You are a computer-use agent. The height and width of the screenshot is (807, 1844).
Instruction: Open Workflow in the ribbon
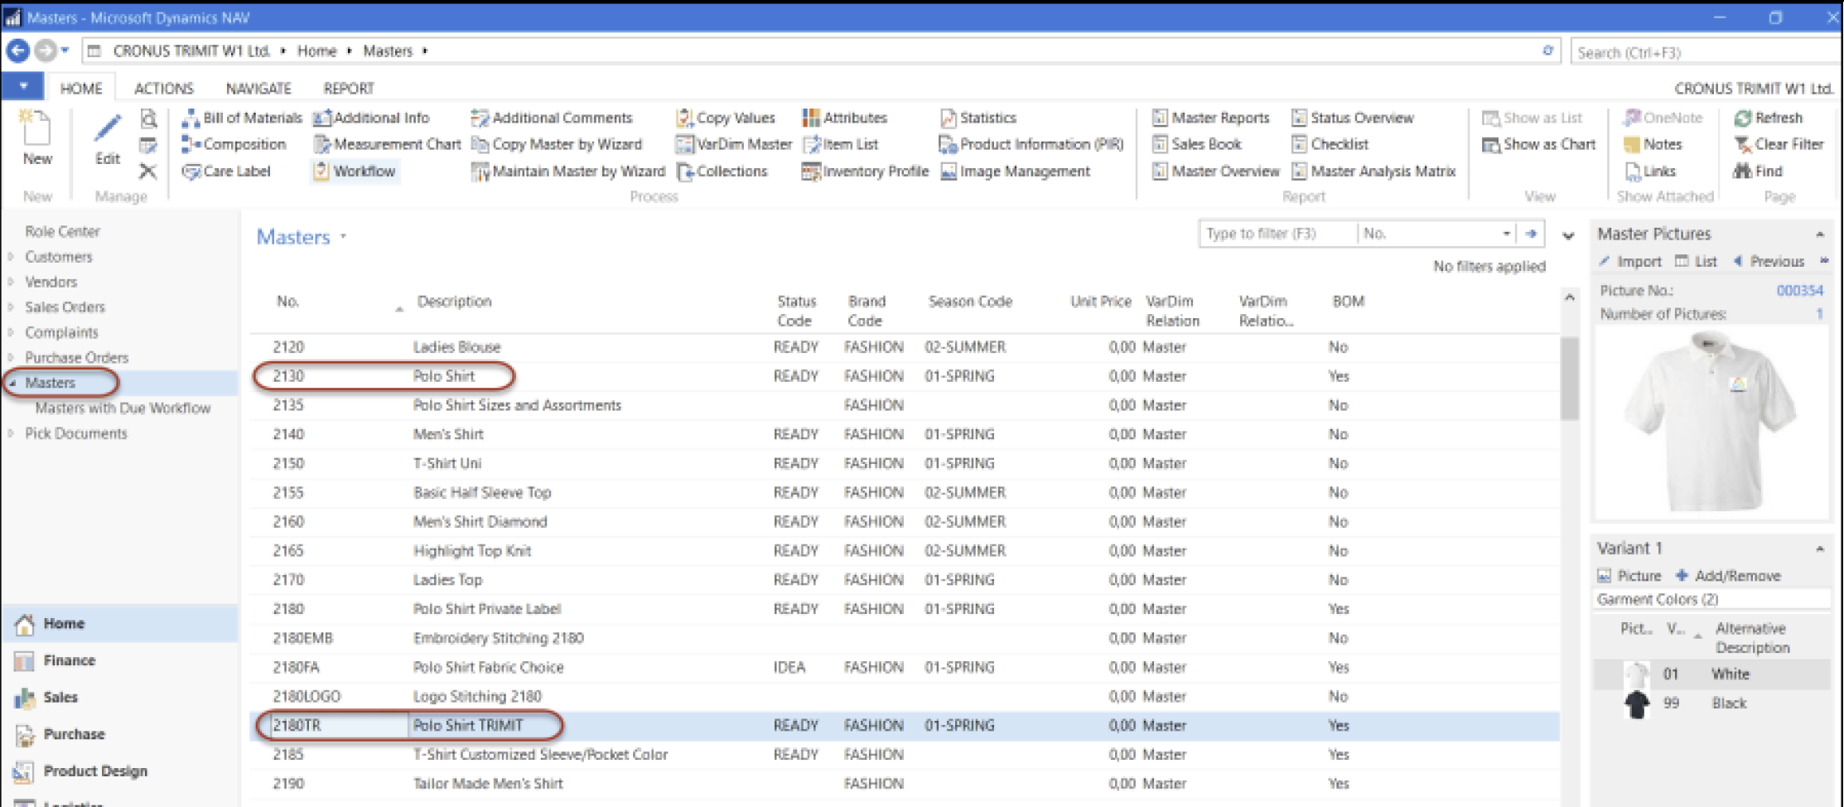click(x=355, y=172)
